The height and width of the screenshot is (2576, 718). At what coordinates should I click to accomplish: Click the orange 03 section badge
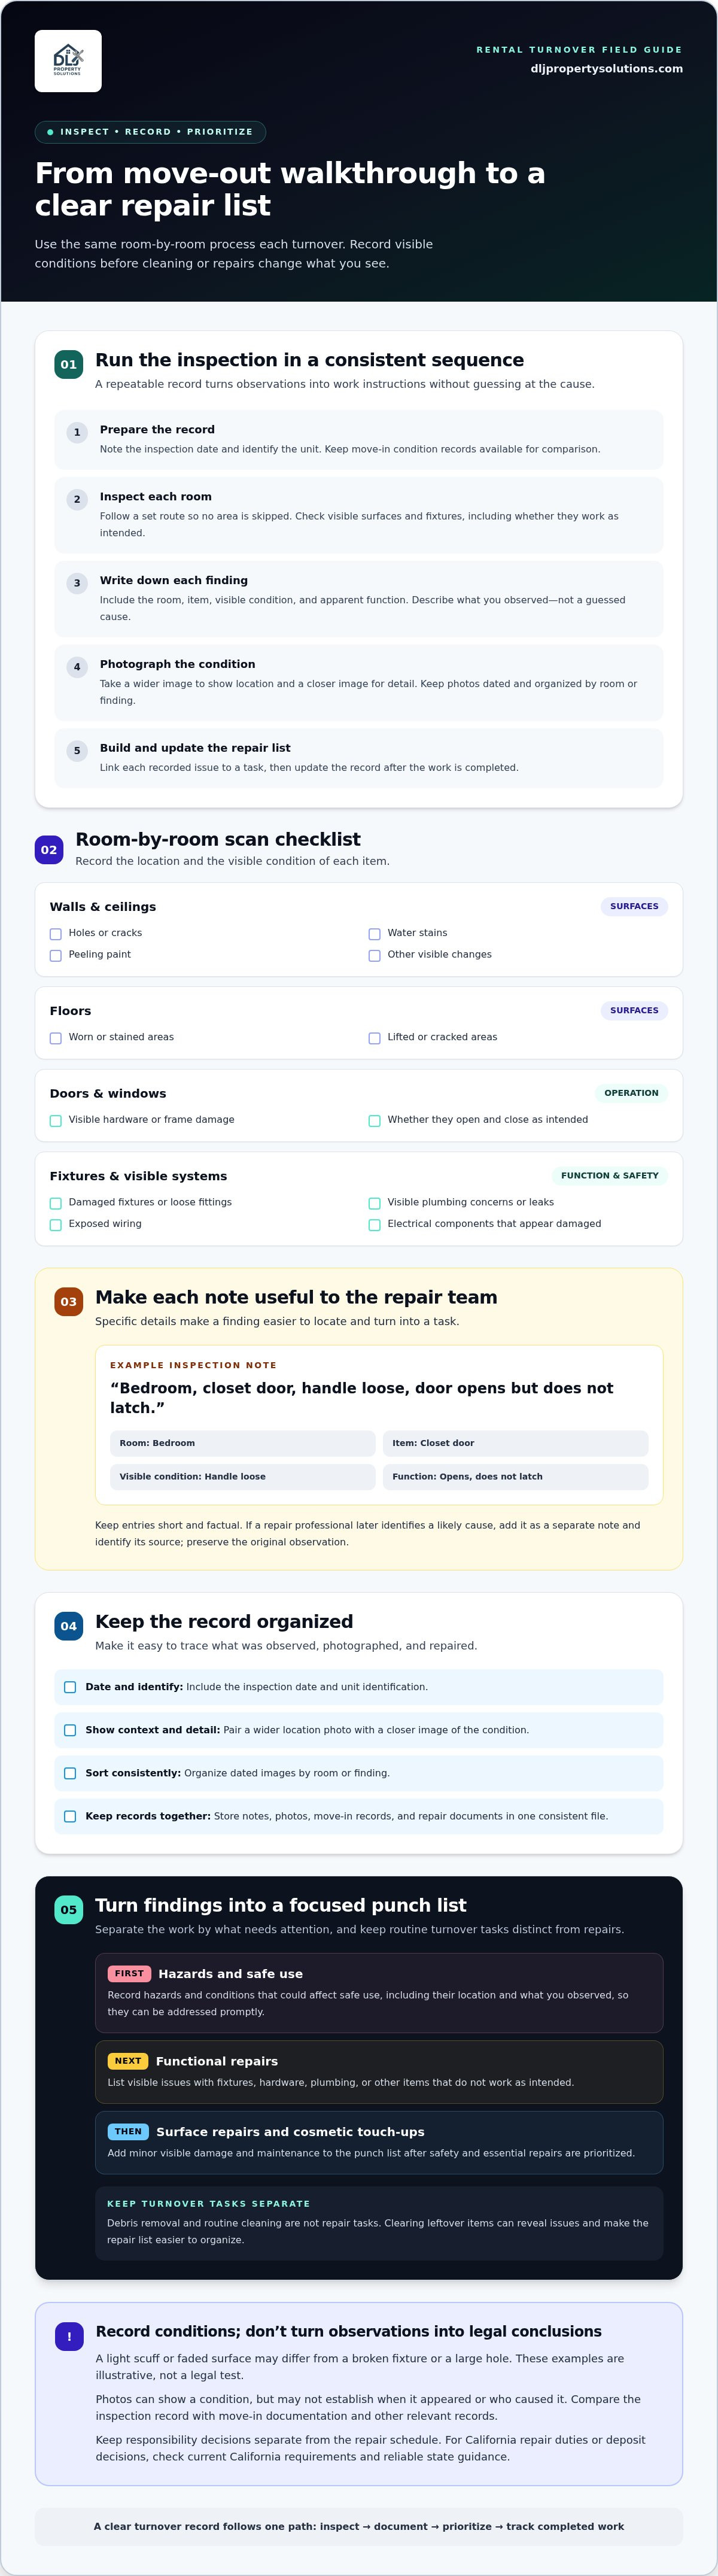pos(69,1302)
